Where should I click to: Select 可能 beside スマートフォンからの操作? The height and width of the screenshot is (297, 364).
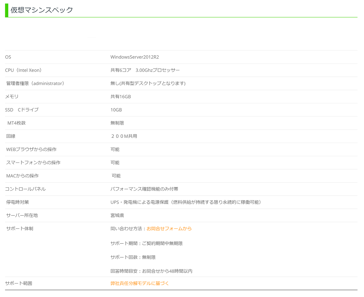[115, 163]
